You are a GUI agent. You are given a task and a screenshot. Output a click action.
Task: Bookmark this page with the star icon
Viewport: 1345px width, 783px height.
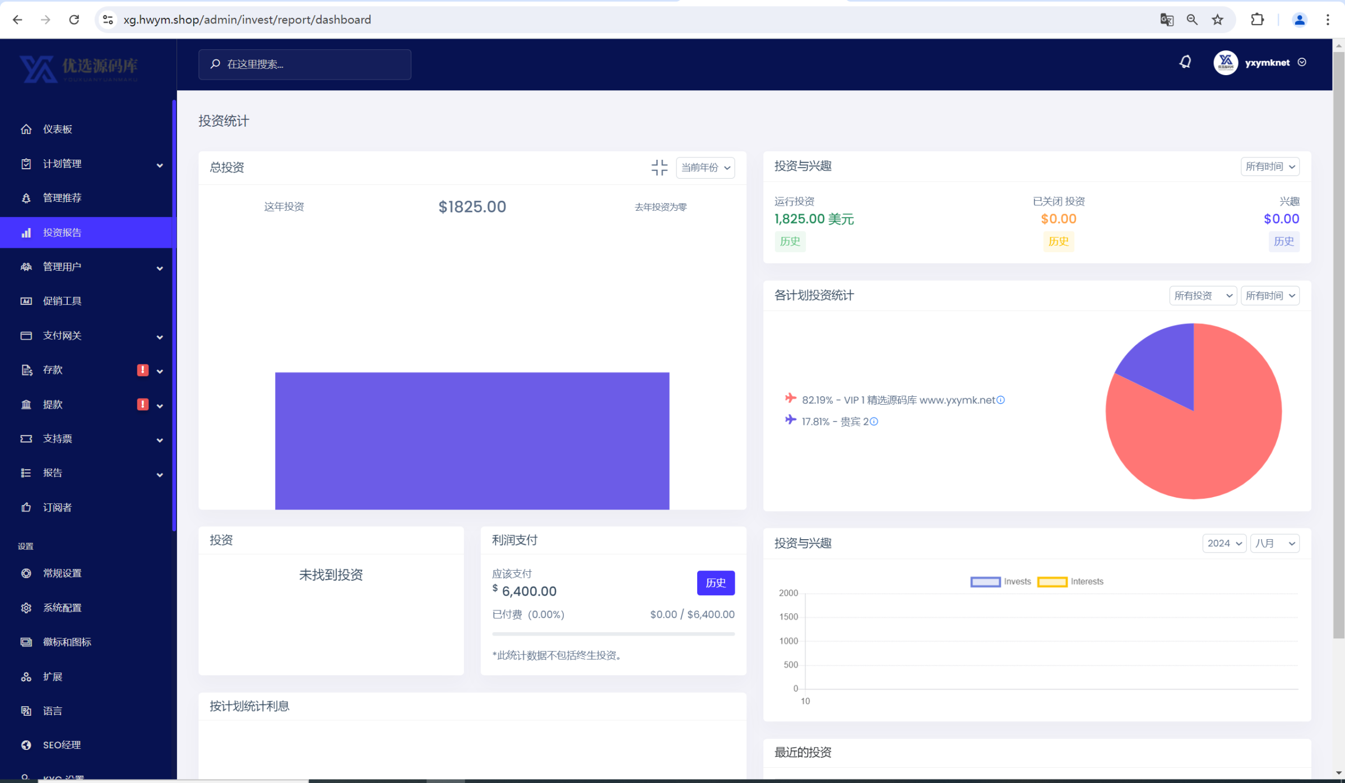(1217, 20)
